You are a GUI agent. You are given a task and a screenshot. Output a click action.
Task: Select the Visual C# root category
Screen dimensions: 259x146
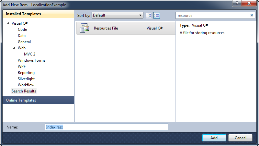19,23
